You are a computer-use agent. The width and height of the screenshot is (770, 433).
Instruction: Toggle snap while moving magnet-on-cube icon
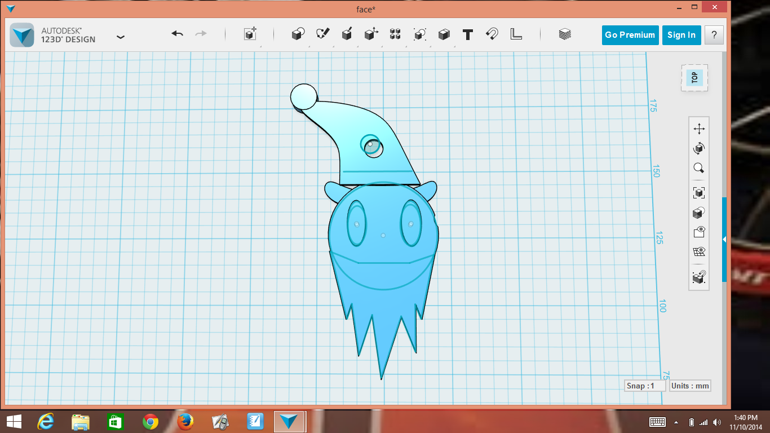[x=699, y=277]
